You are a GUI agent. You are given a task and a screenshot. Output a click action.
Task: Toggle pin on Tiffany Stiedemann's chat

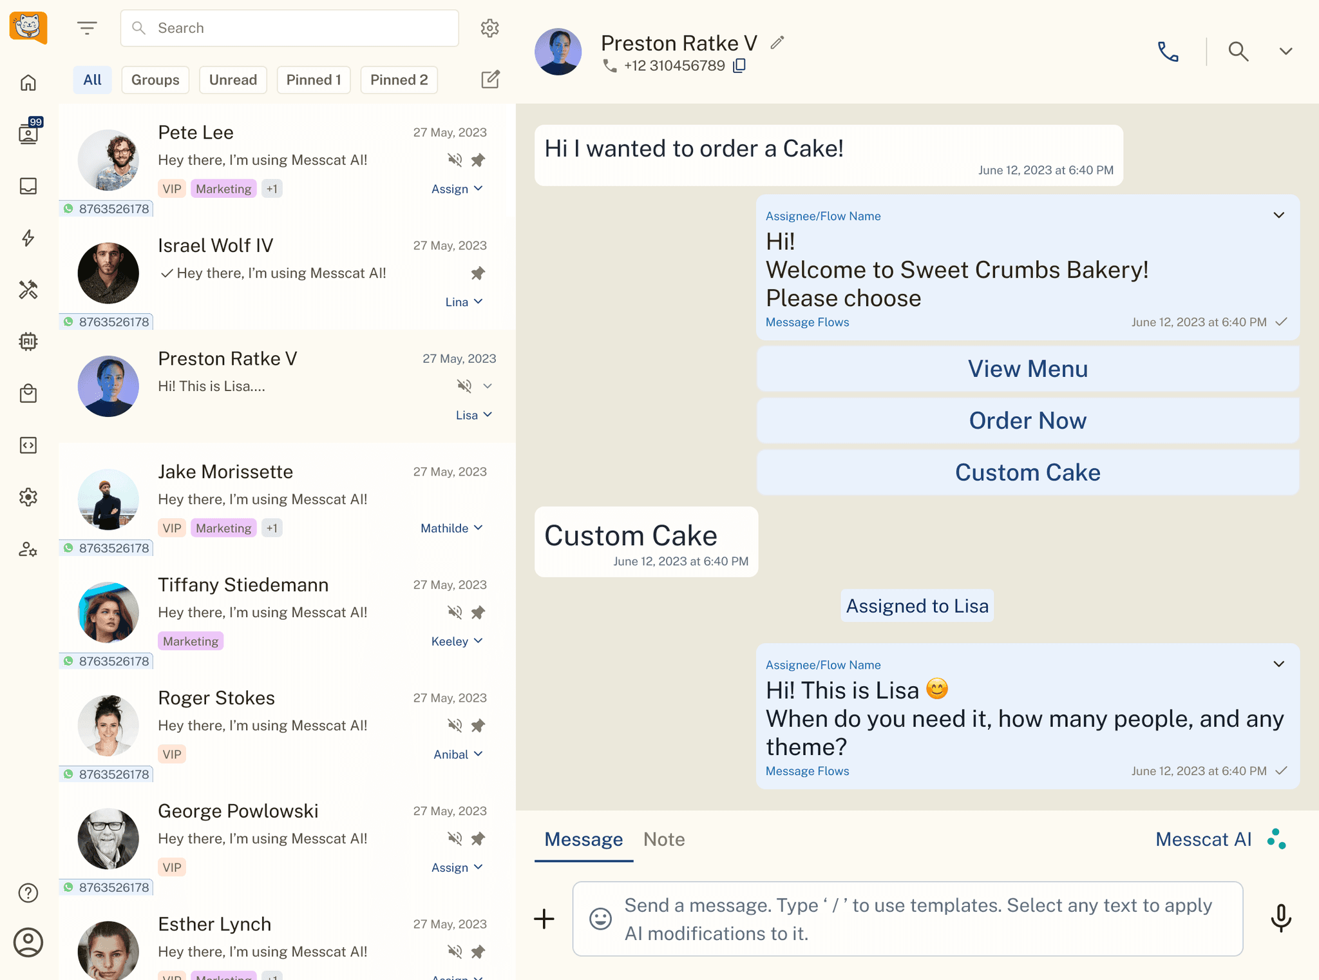click(x=478, y=612)
